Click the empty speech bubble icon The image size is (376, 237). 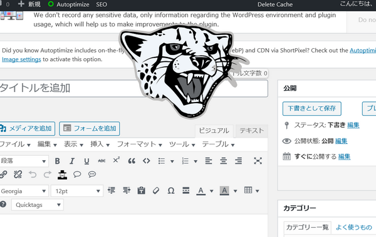(77, 174)
